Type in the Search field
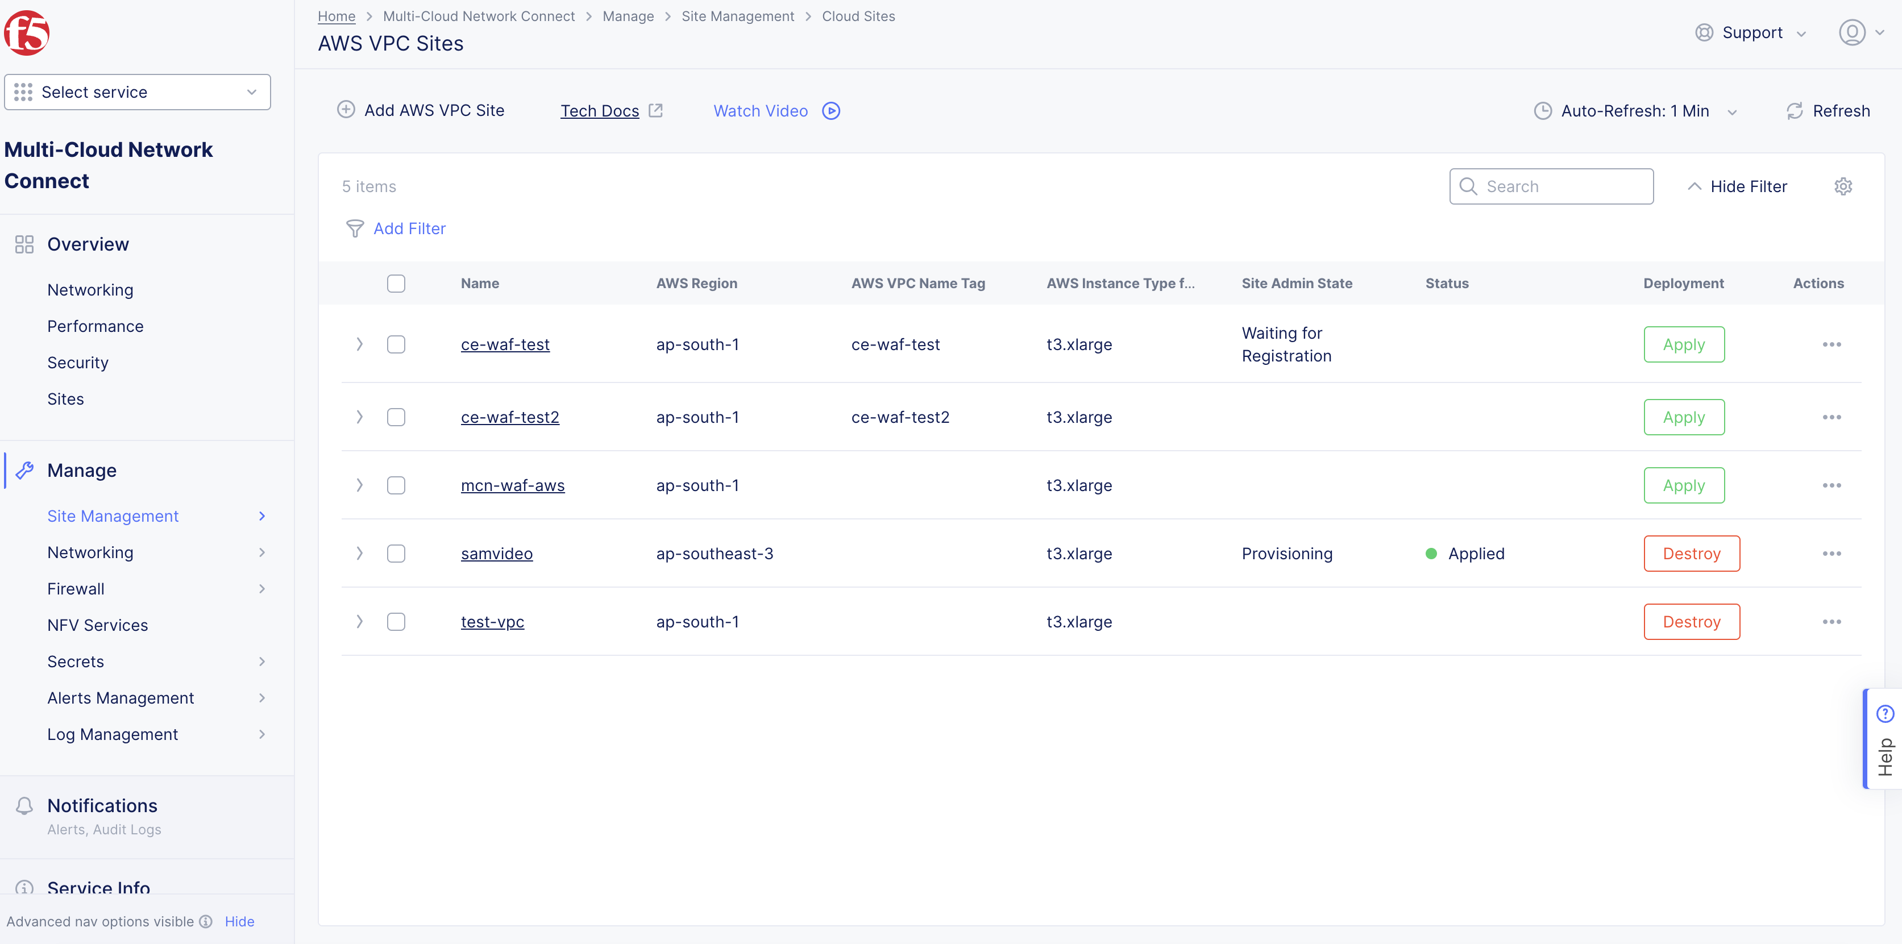Image resolution: width=1902 pixels, height=944 pixels. coord(1551,186)
